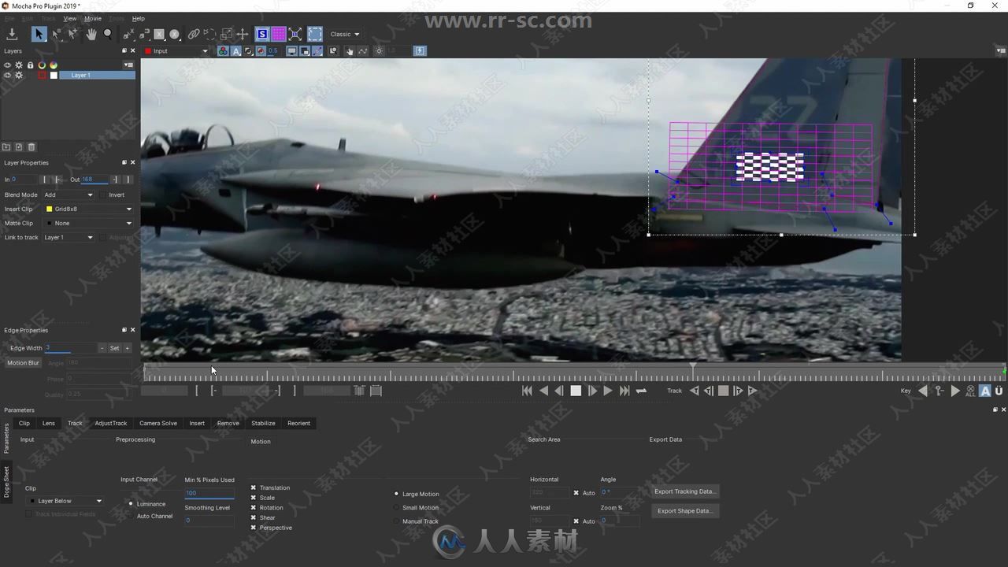Toggle the Show Surface 'S' icon

click(x=262, y=34)
